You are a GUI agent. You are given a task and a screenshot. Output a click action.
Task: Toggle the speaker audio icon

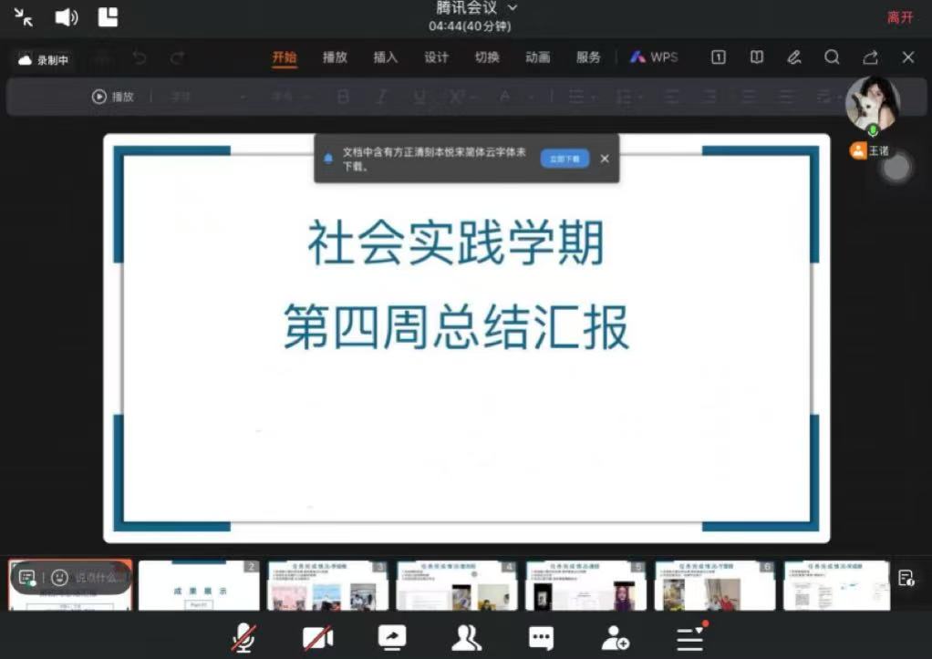[x=66, y=17]
